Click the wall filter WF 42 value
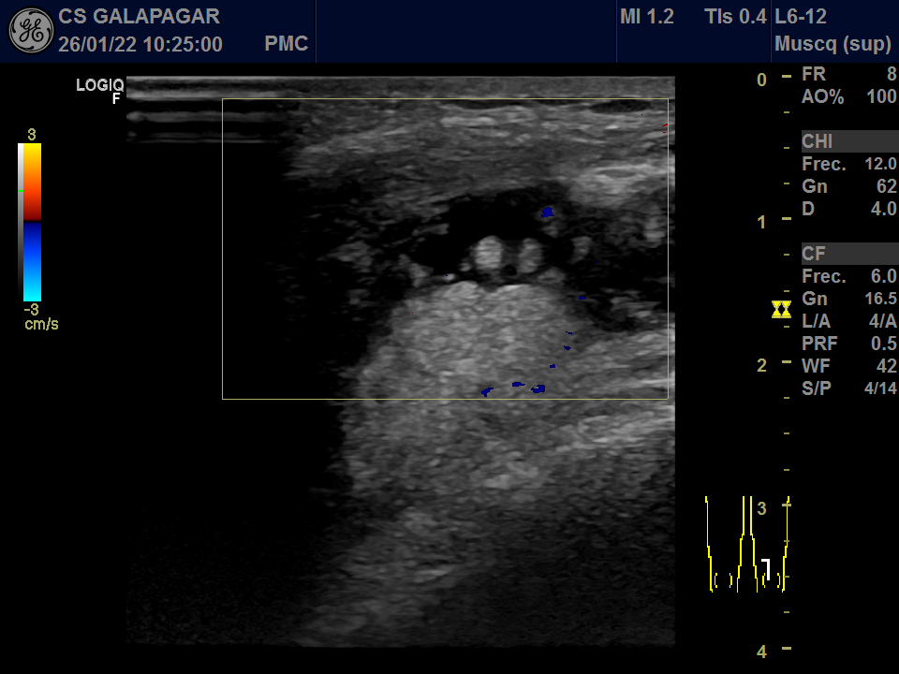Screen dimensions: 899x674 848,366
